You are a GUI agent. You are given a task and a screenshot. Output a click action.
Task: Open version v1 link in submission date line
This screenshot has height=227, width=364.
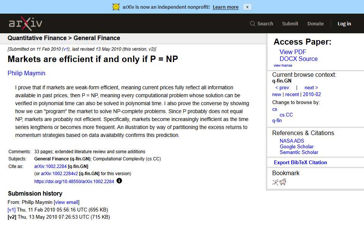tap(66, 49)
